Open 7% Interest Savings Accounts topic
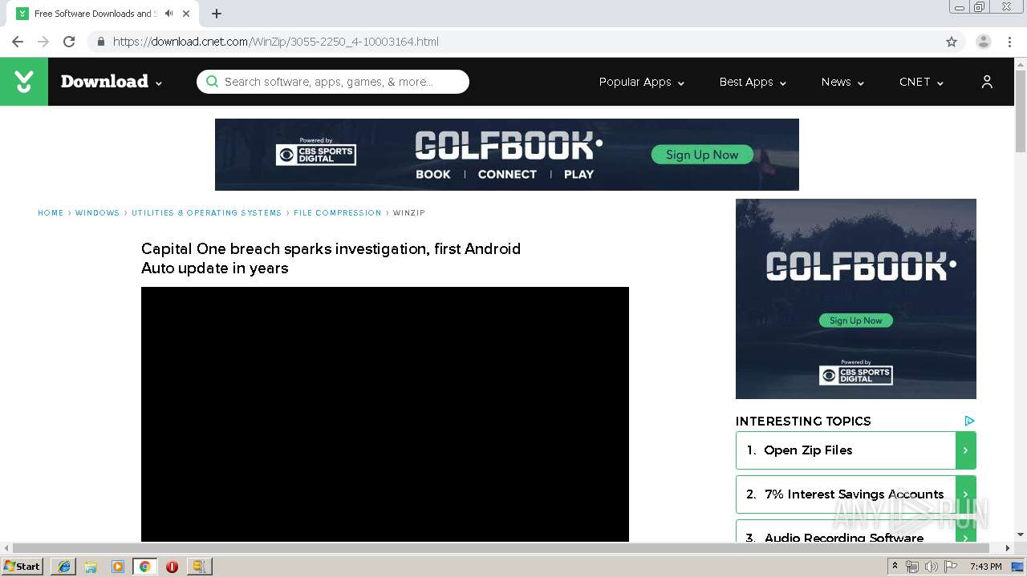Image resolution: width=1027 pixels, height=577 pixels. coord(846,494)
